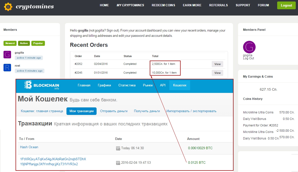Click the Amount column header
298x172 pixels.
point(193,139)
